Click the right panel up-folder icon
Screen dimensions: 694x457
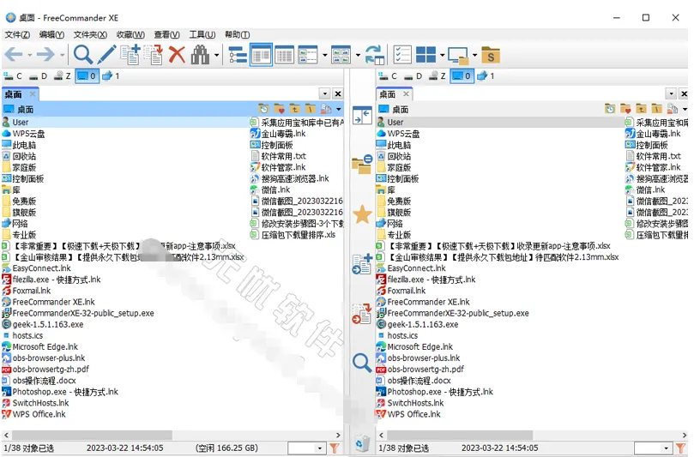[641, 109]
